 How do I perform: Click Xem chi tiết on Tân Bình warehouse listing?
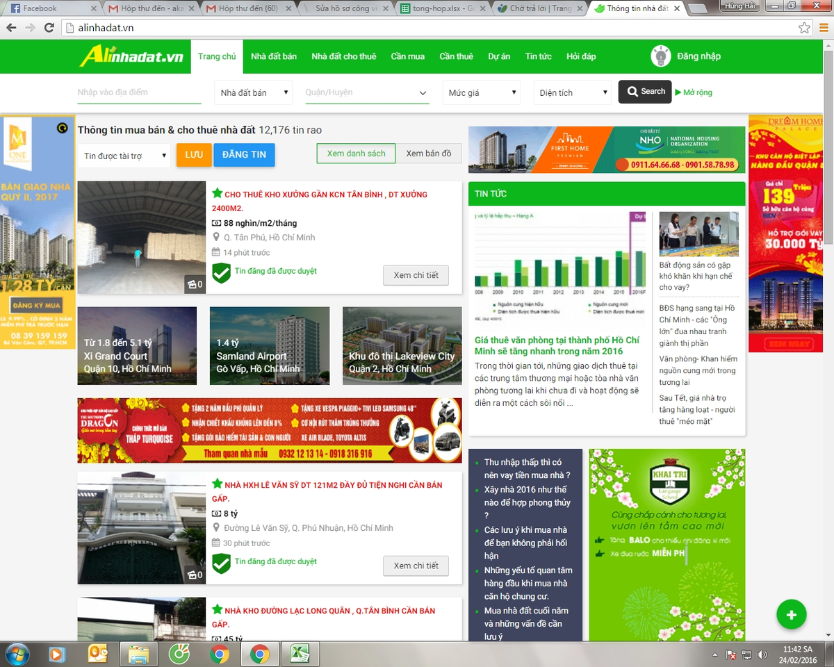[x=416, y=275]
